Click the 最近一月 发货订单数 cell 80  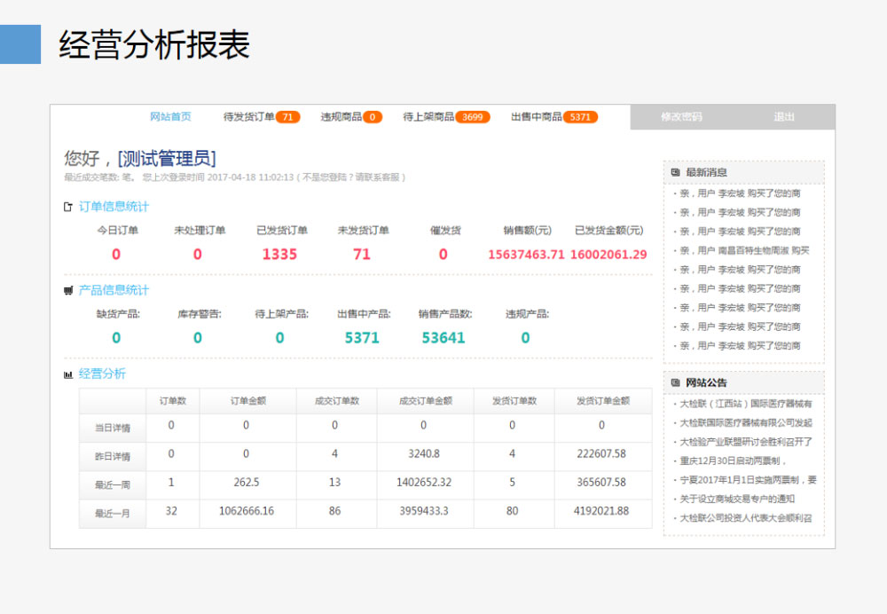pyautogui.click(x=512, y=511)
